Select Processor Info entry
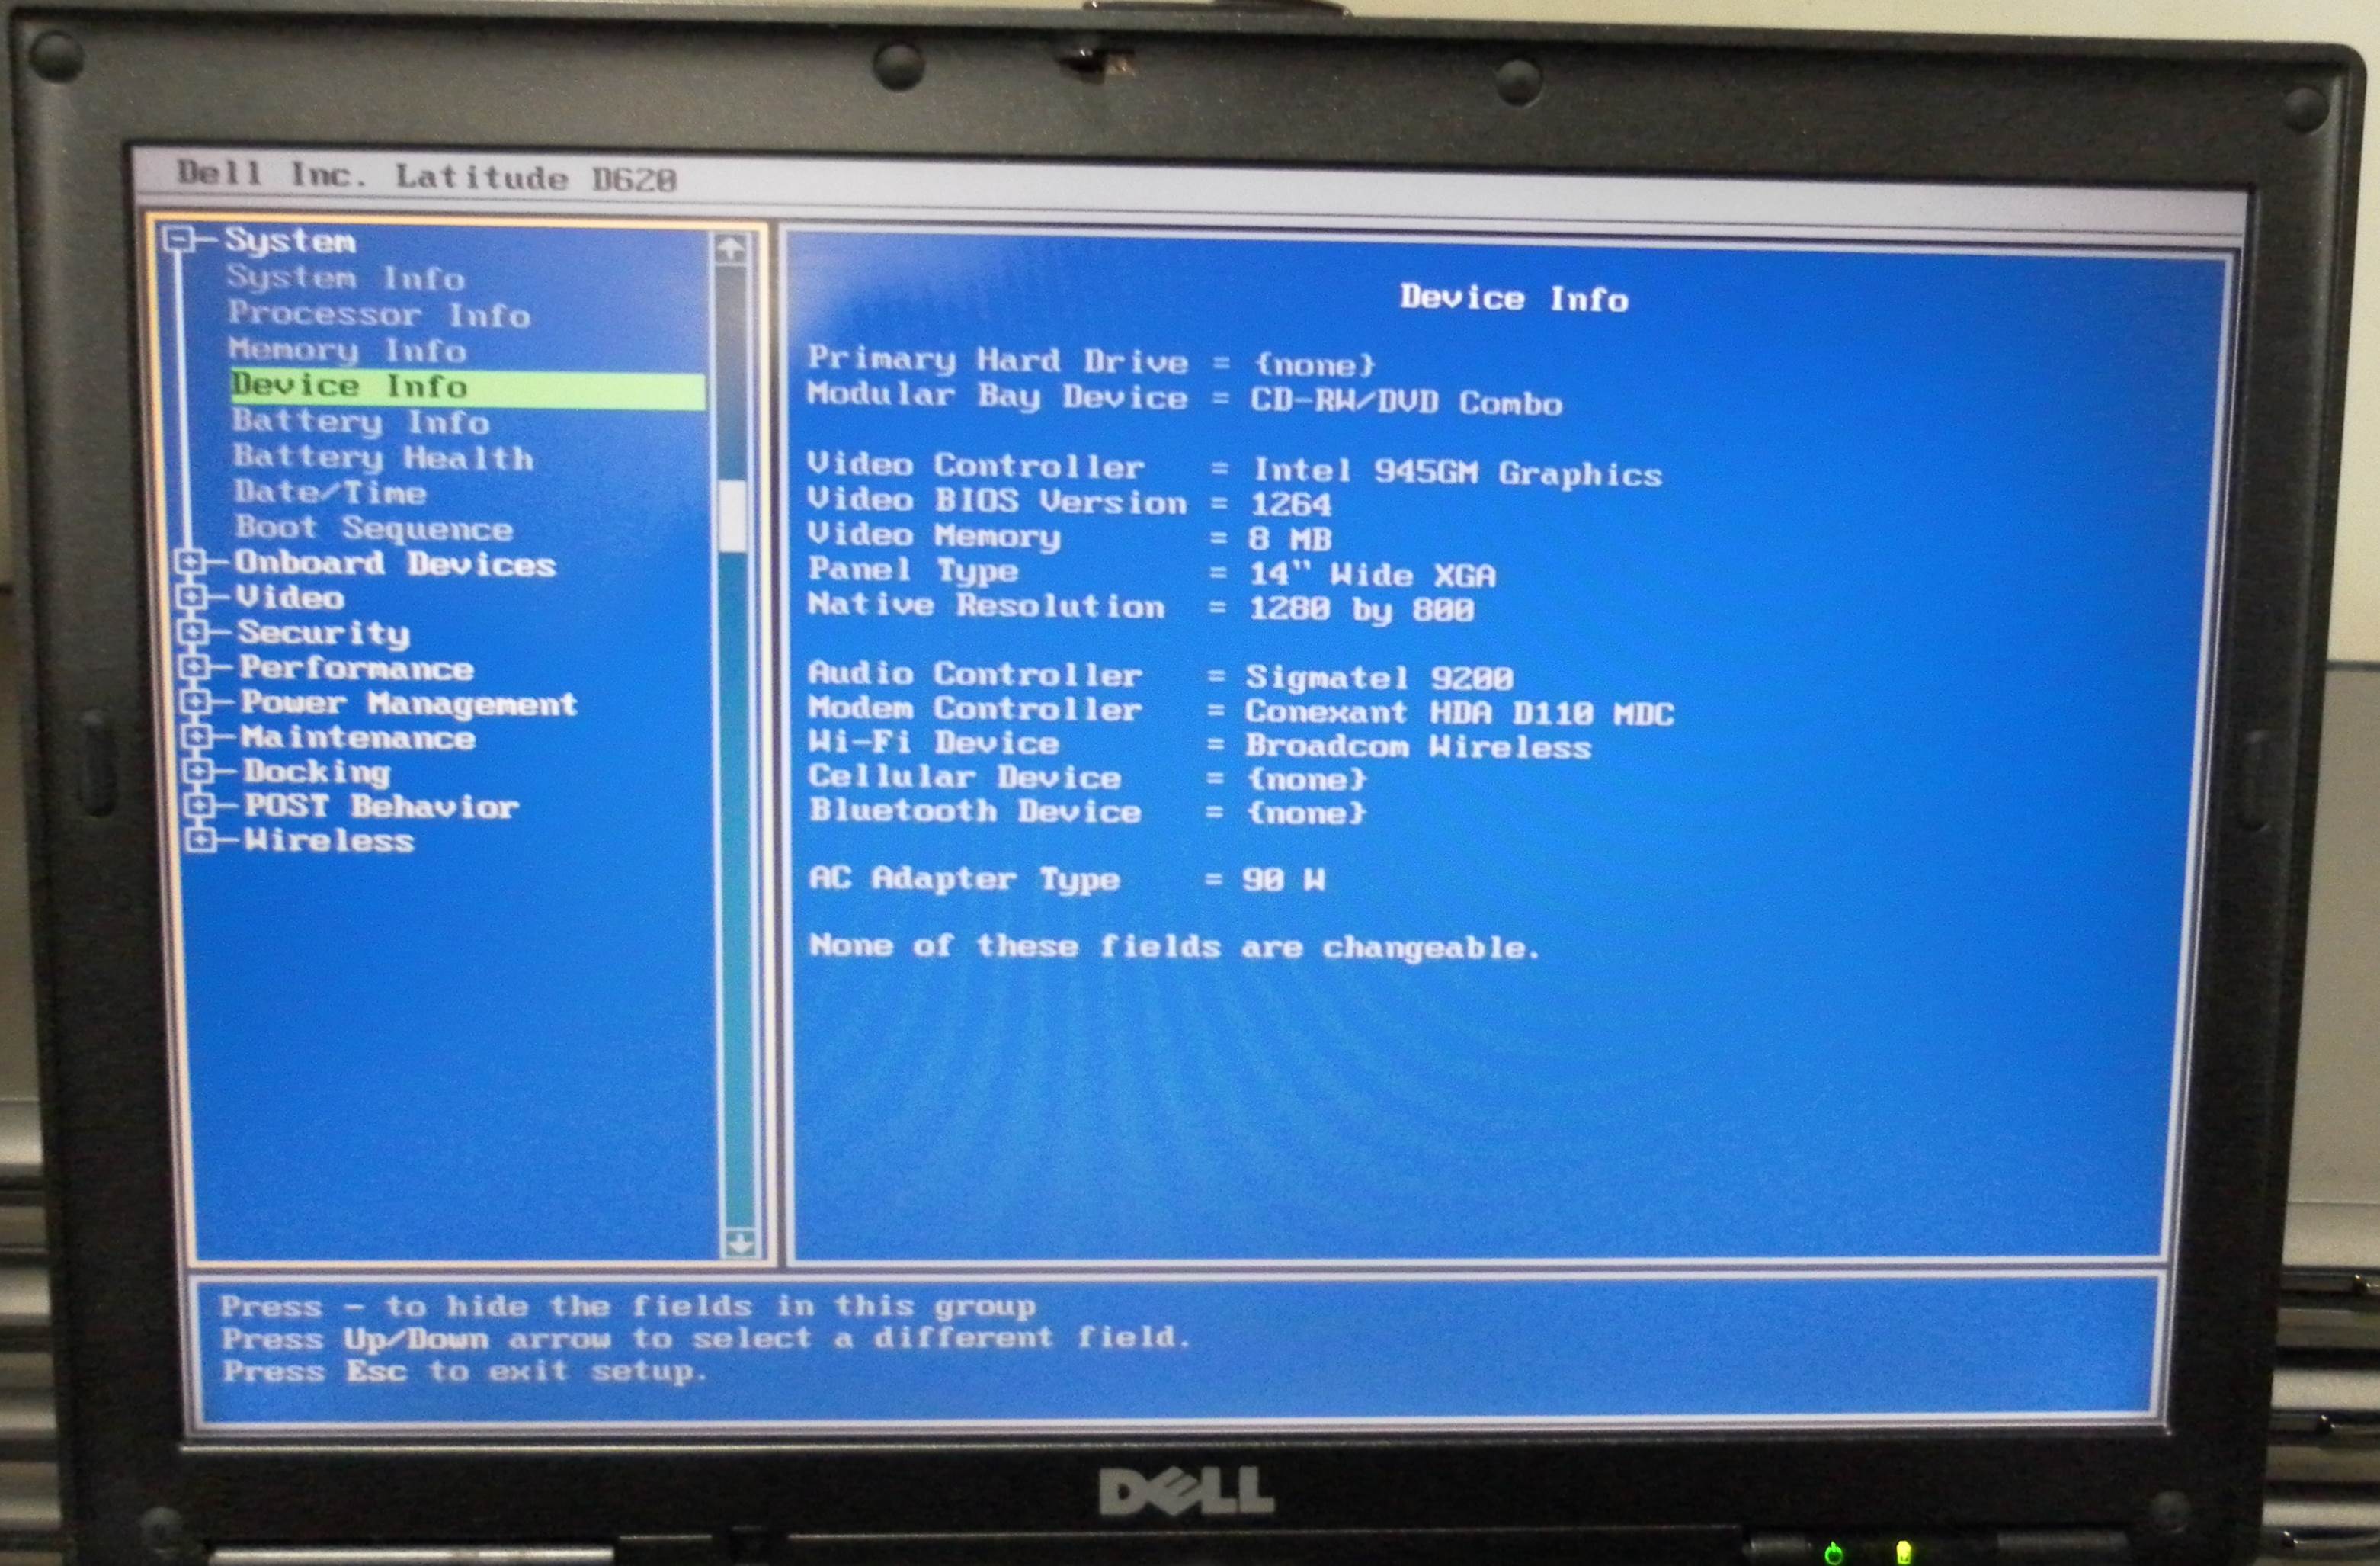Viewport: 2380px width, 1566px height. click(379, 314)
